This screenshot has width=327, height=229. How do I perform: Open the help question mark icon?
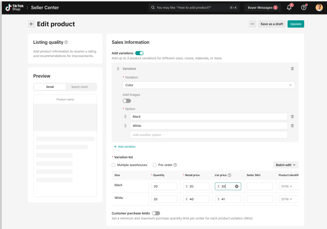[304, 8]
